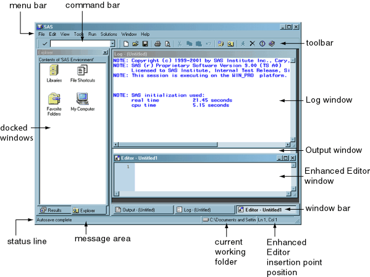
Task: Open the Edit menu
Action: 53,34
